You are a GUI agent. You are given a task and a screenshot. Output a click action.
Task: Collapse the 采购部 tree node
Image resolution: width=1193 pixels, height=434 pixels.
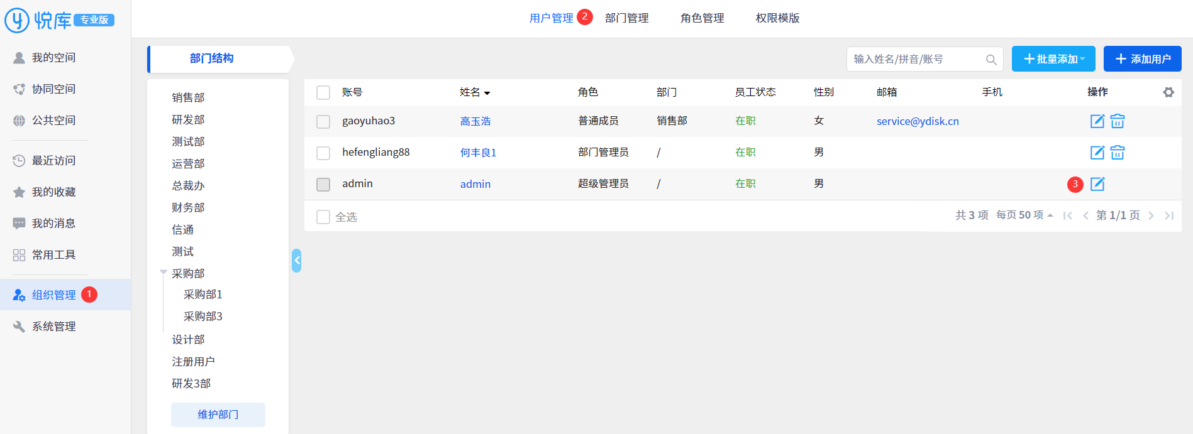[164, 273]
